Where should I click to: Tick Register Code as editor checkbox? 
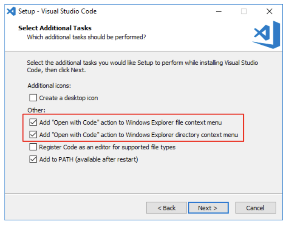click(33, 147)
